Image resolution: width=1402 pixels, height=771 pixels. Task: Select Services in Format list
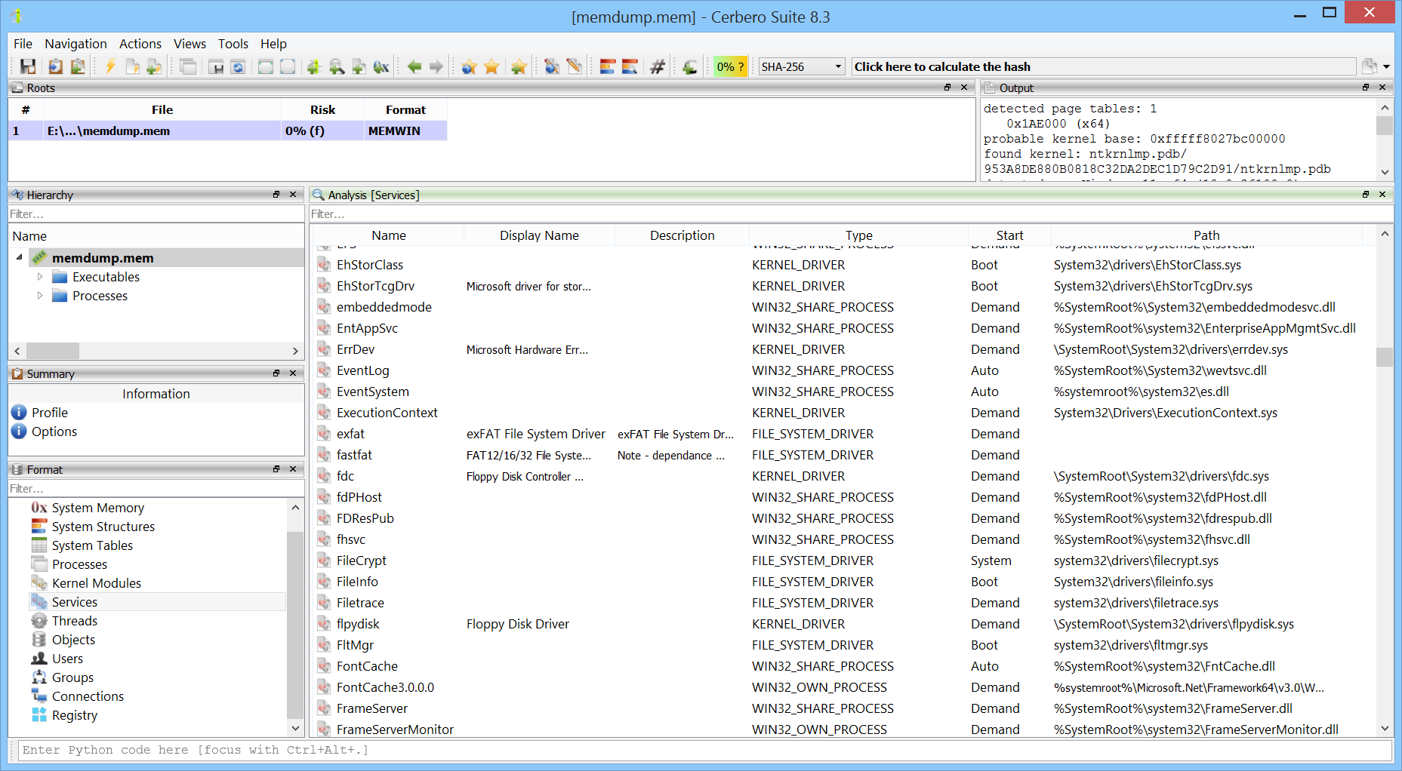point(74,602)
